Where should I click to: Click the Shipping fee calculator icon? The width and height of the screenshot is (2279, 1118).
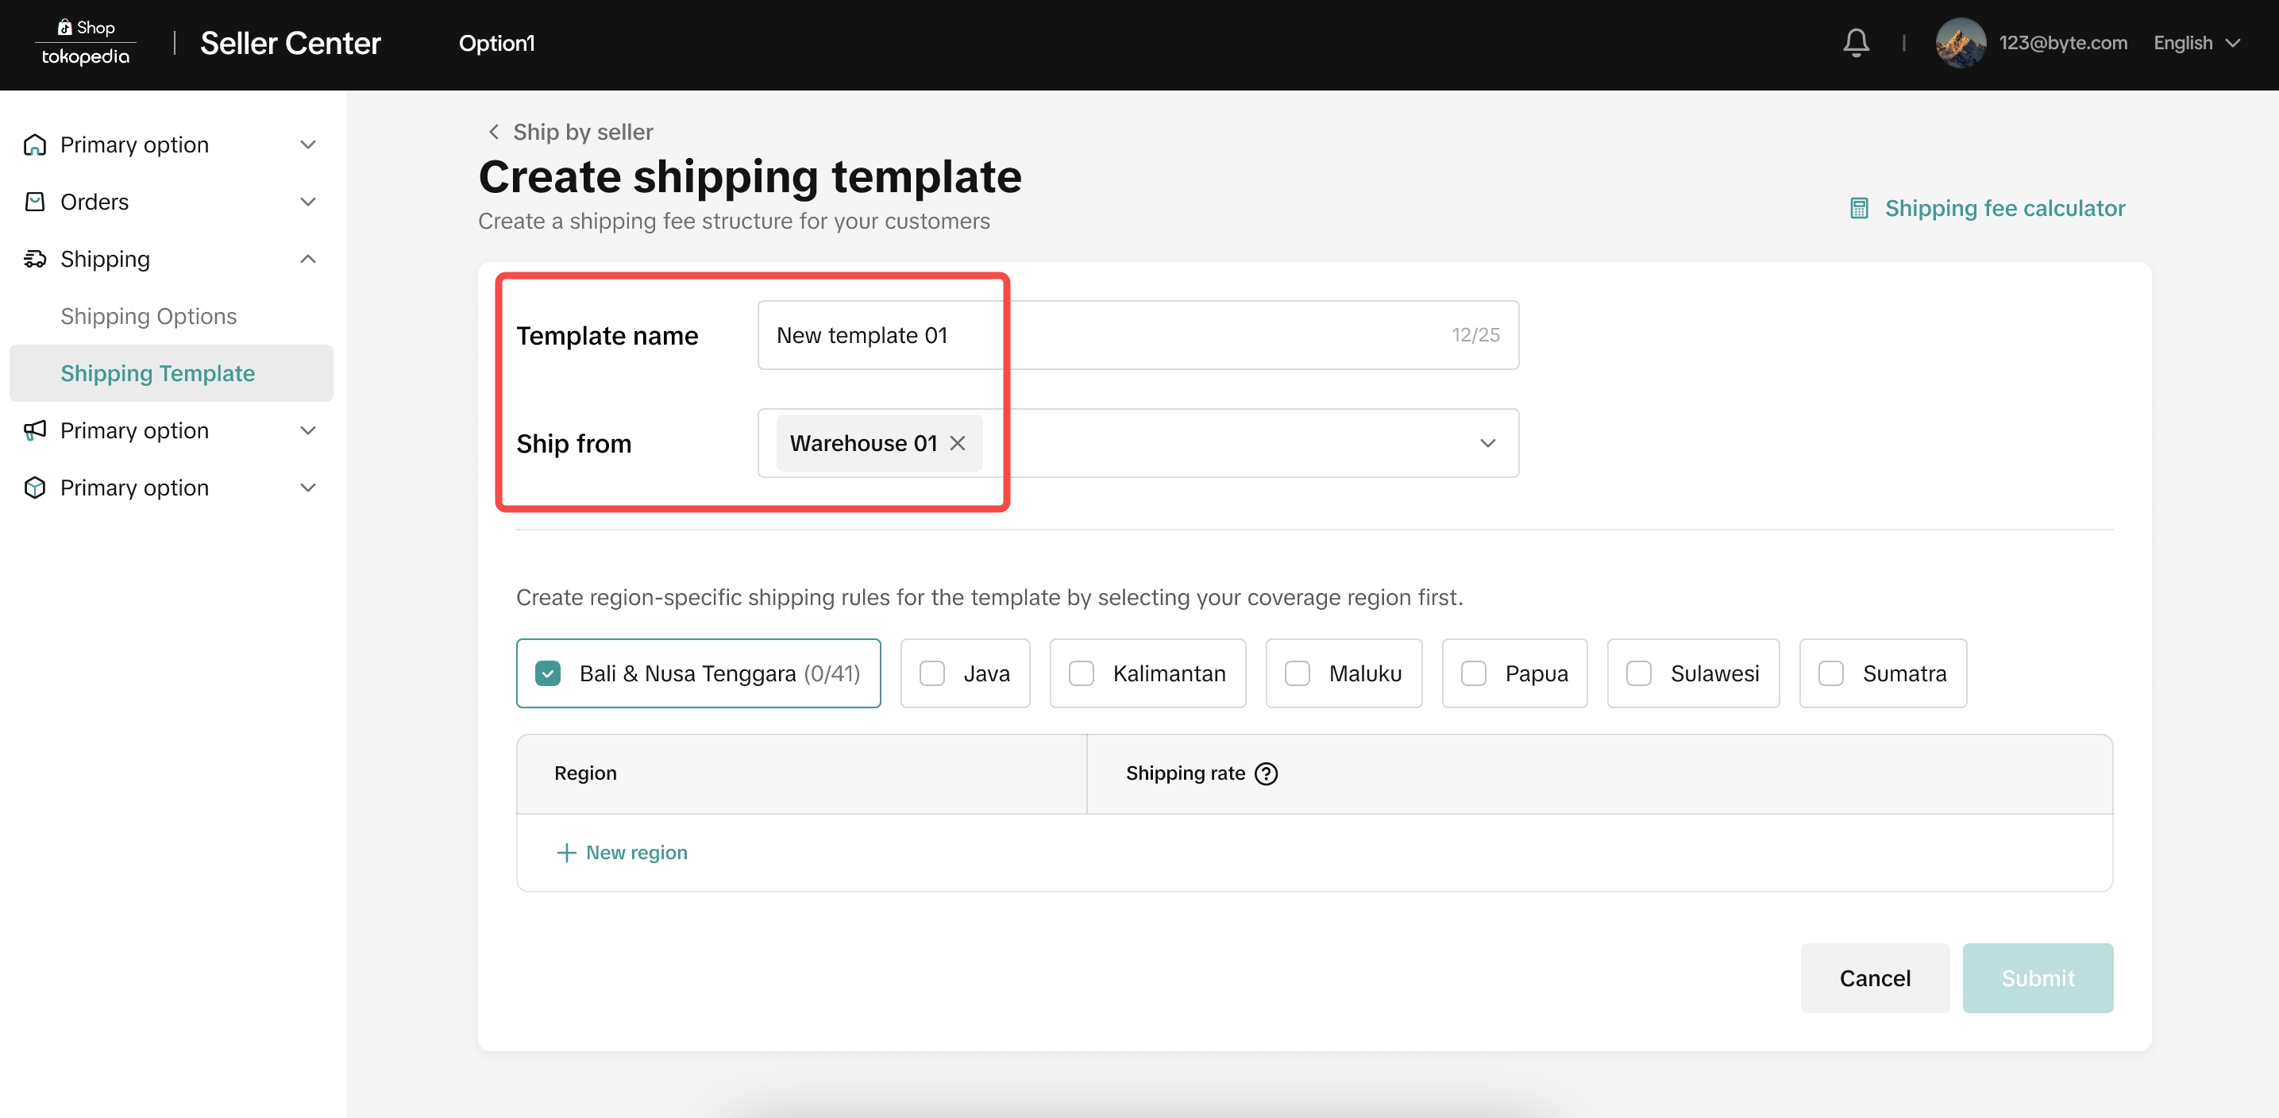pos(1859,208)
